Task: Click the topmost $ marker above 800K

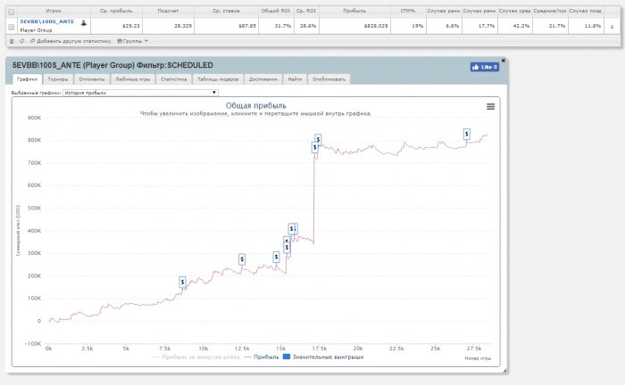Action: (318, 139)
